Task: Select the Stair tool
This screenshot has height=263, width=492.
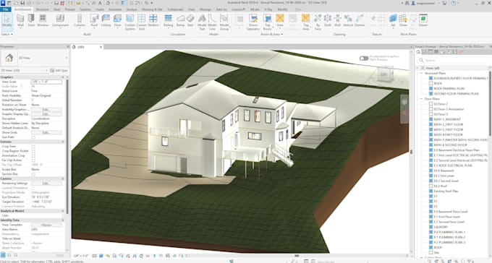Action: (190, 20)
